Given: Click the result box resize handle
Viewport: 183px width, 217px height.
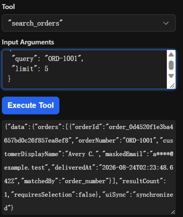Looking at the screenshot, I should click(173, 212).
